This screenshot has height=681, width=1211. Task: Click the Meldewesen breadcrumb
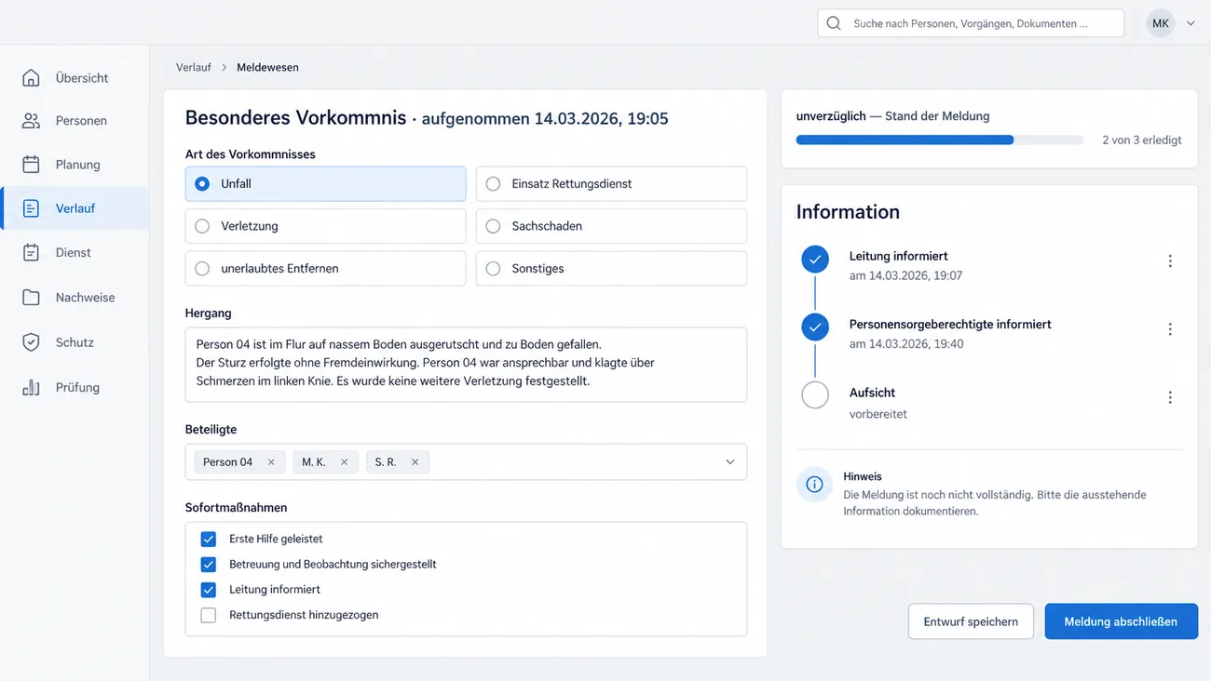[267, 67]
